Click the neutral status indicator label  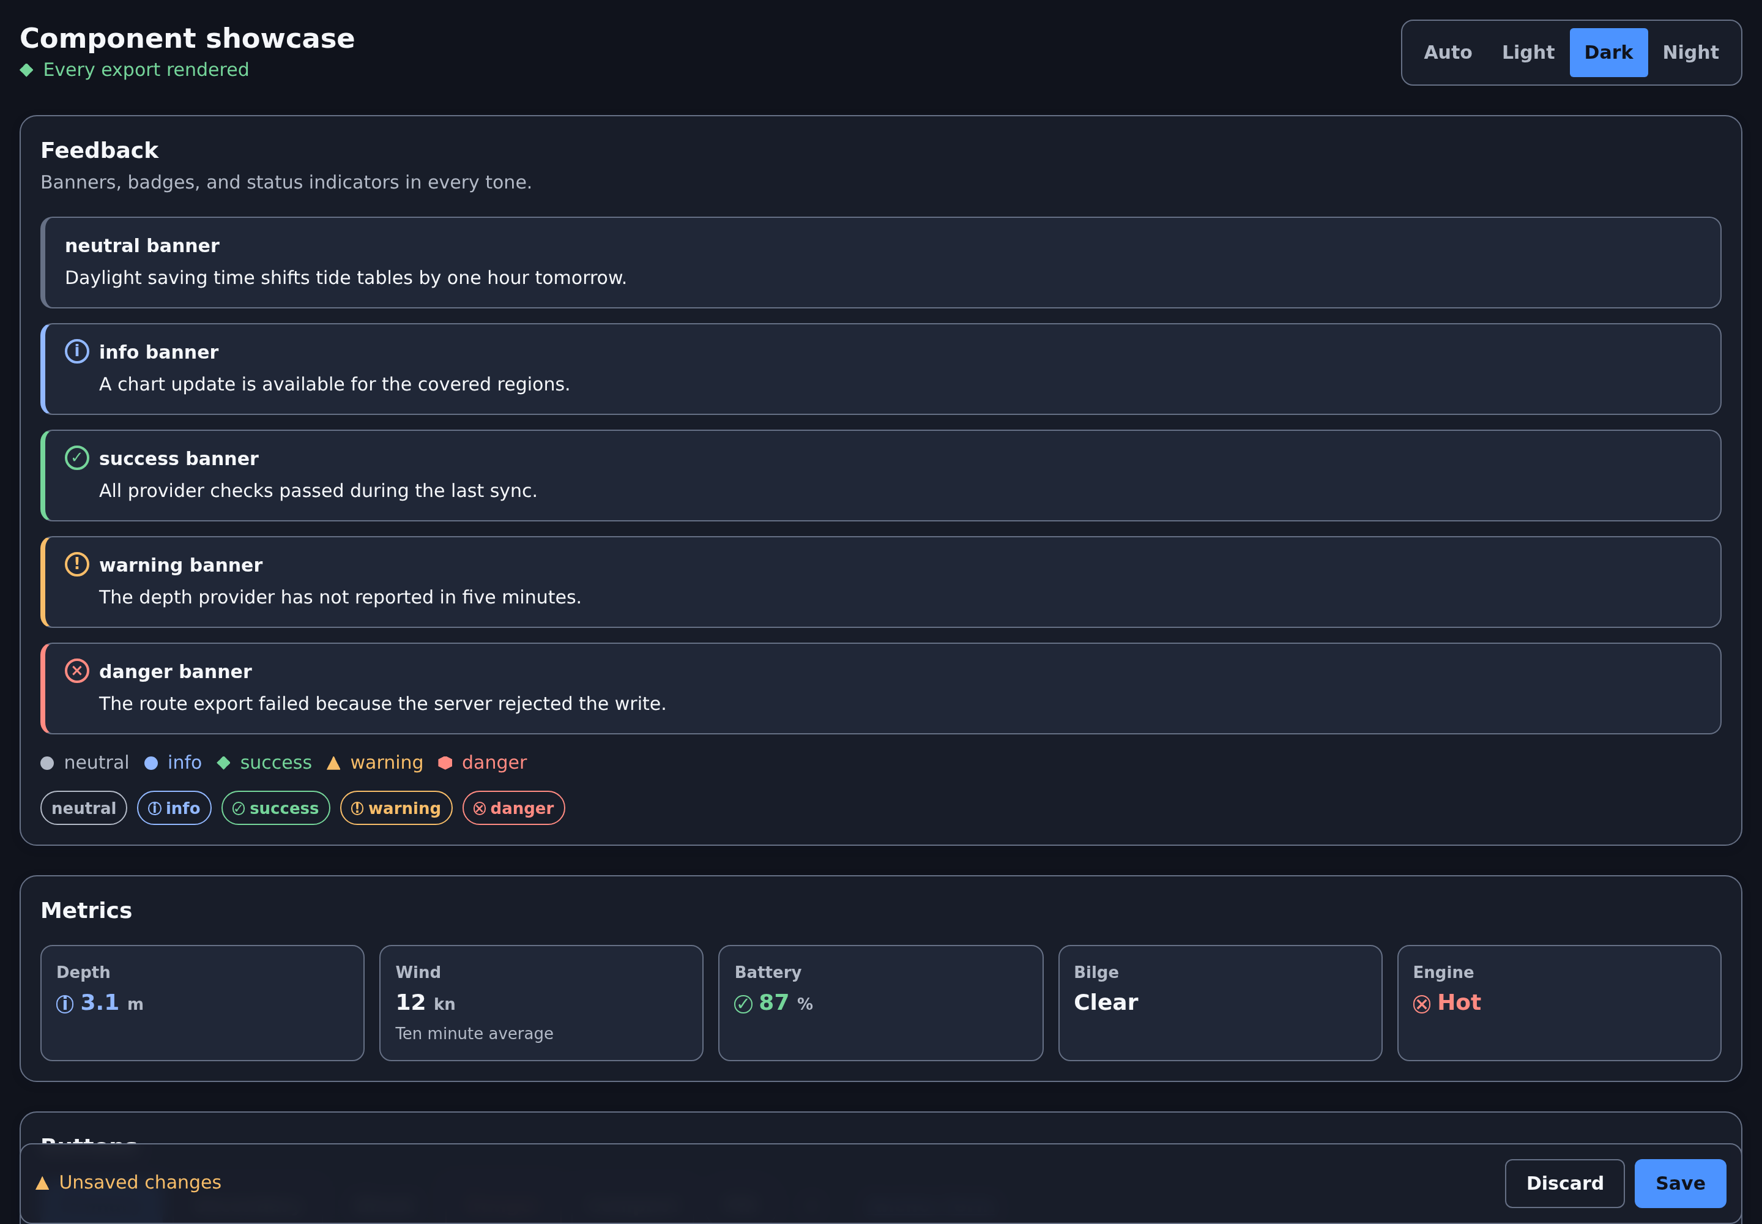pyautogui.click(x=97, y=763)
